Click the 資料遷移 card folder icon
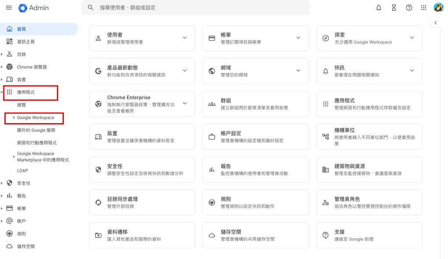The width and height of the screenshot is (448, 259). [98, 235]
